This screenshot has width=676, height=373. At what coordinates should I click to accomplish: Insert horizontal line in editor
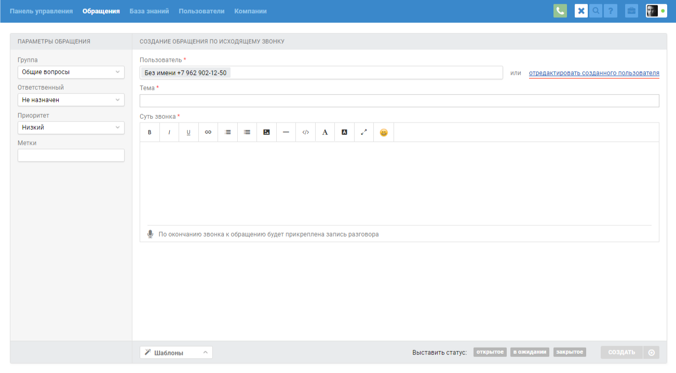pyautogui.click(x=286, y=132)
